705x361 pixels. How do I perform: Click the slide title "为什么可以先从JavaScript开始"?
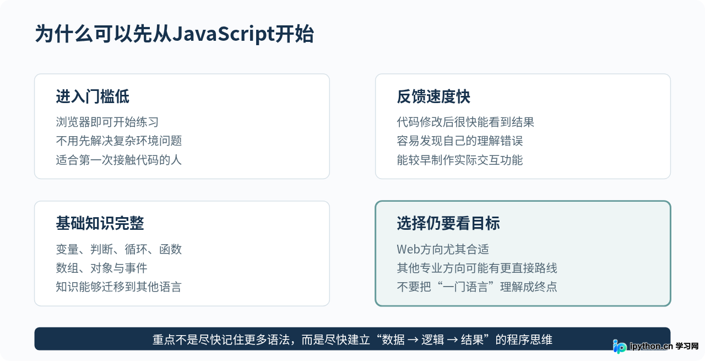(175, 34)
